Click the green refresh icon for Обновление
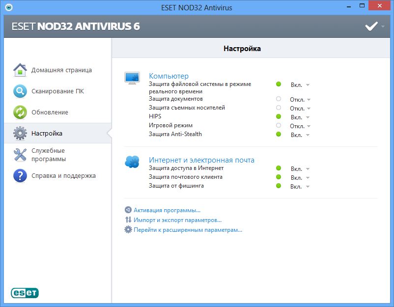Image resolution: width=394 pixels, height=307 pixels. (20, 112)
